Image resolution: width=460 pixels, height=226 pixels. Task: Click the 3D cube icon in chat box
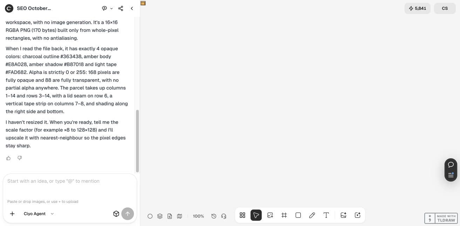coord(116,214)
